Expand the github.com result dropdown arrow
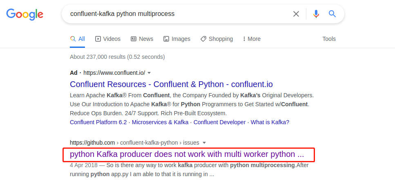This screenshot has height=190, width=395. point(204,143)
